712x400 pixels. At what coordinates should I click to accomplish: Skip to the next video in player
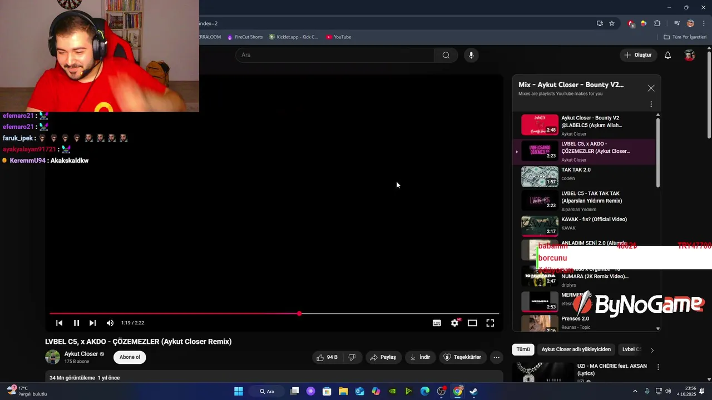[92, 323]
